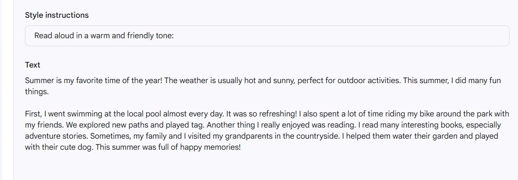Click the "Text" heading label
The width and height of the screenshot is (518, 180).
point(33,65)
